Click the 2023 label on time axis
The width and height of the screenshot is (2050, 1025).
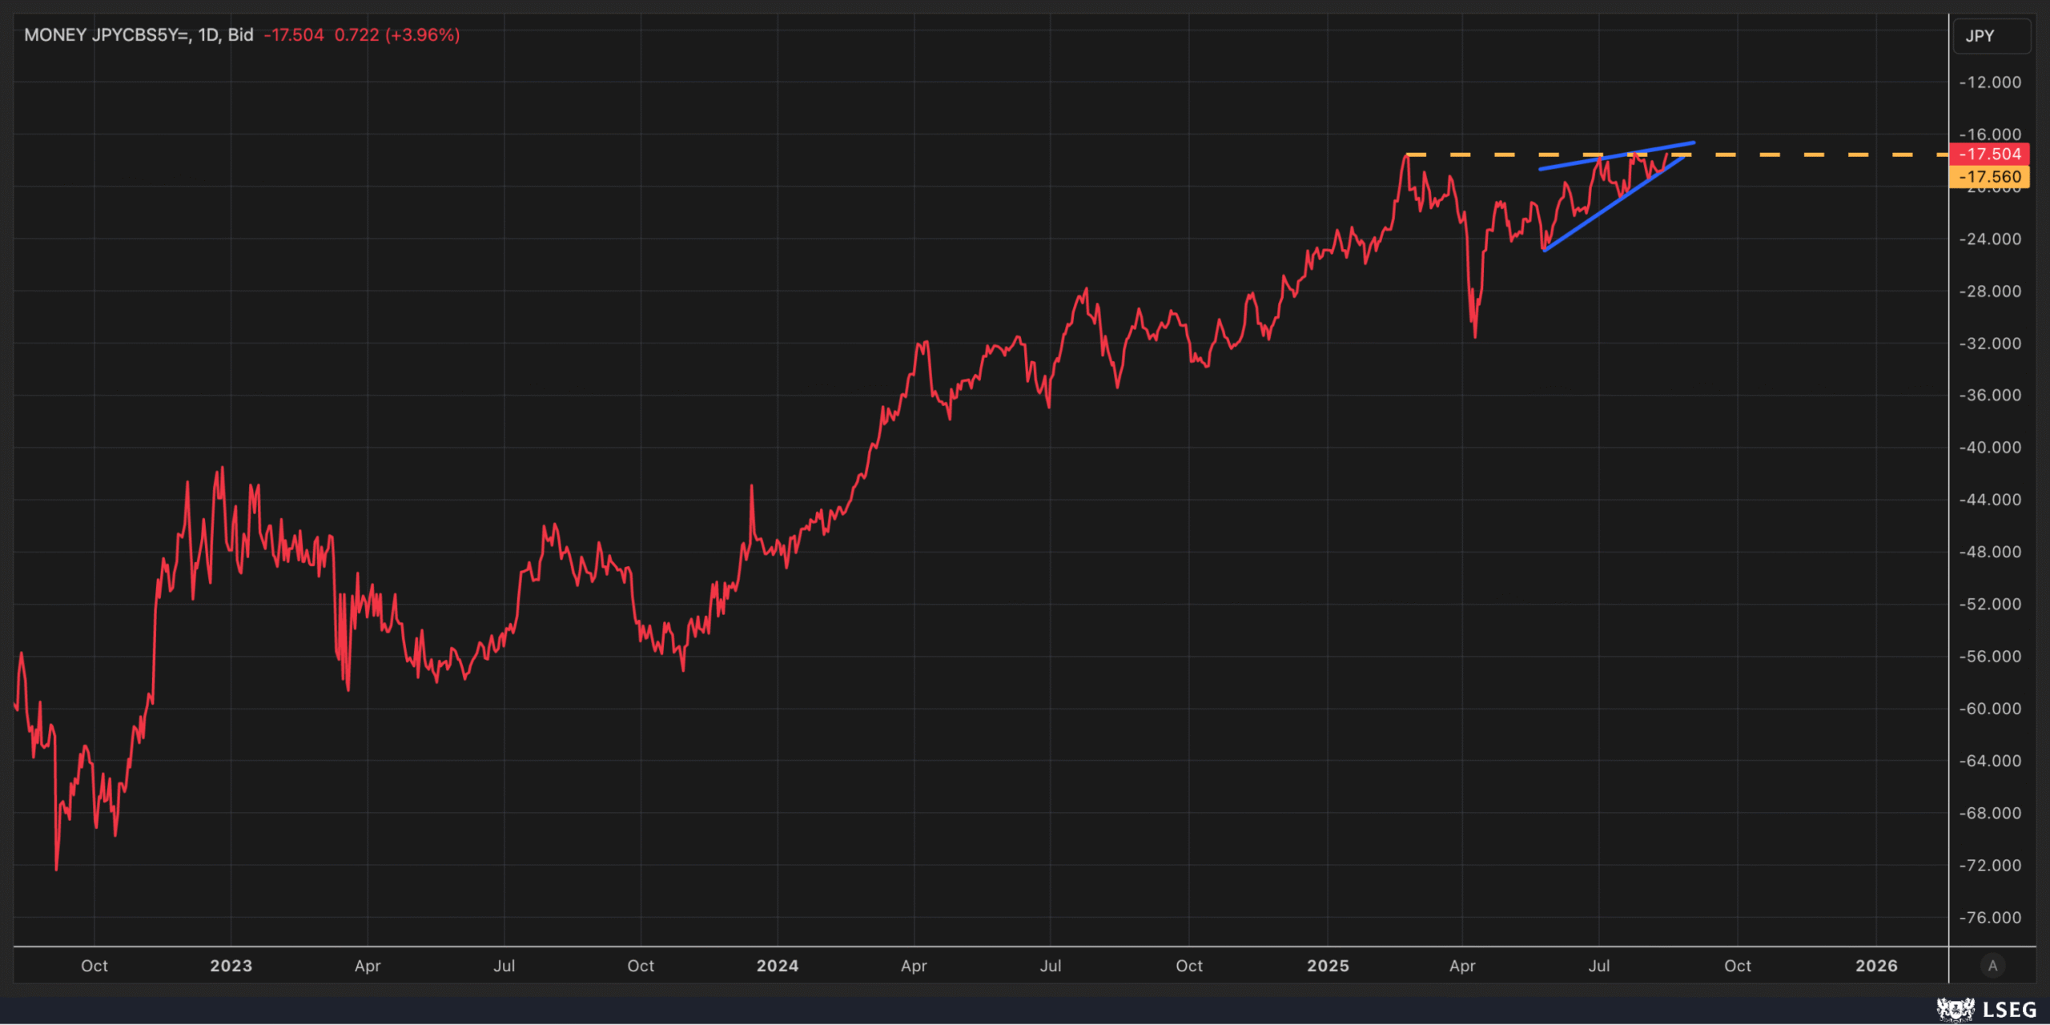231,966
